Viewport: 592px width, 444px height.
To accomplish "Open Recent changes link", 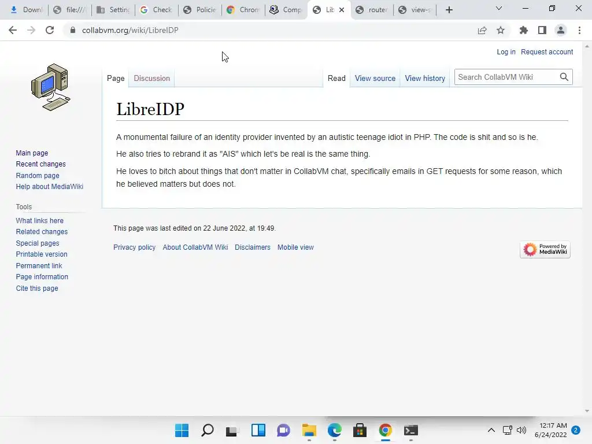I will [41, 164].
